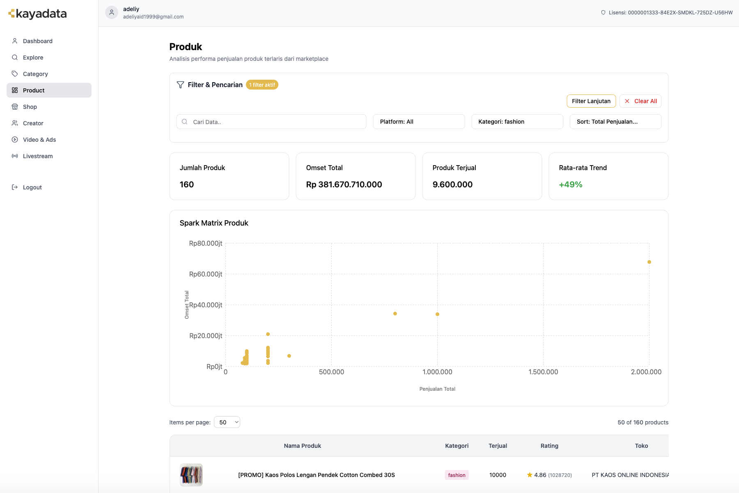Open the Livestream menu item
Screen dimensions: 739x493
point(38,156)
